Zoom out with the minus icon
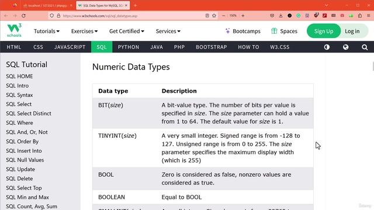This screenshot has height=210, width=374. pyautogui.click(x=223, y=16)
